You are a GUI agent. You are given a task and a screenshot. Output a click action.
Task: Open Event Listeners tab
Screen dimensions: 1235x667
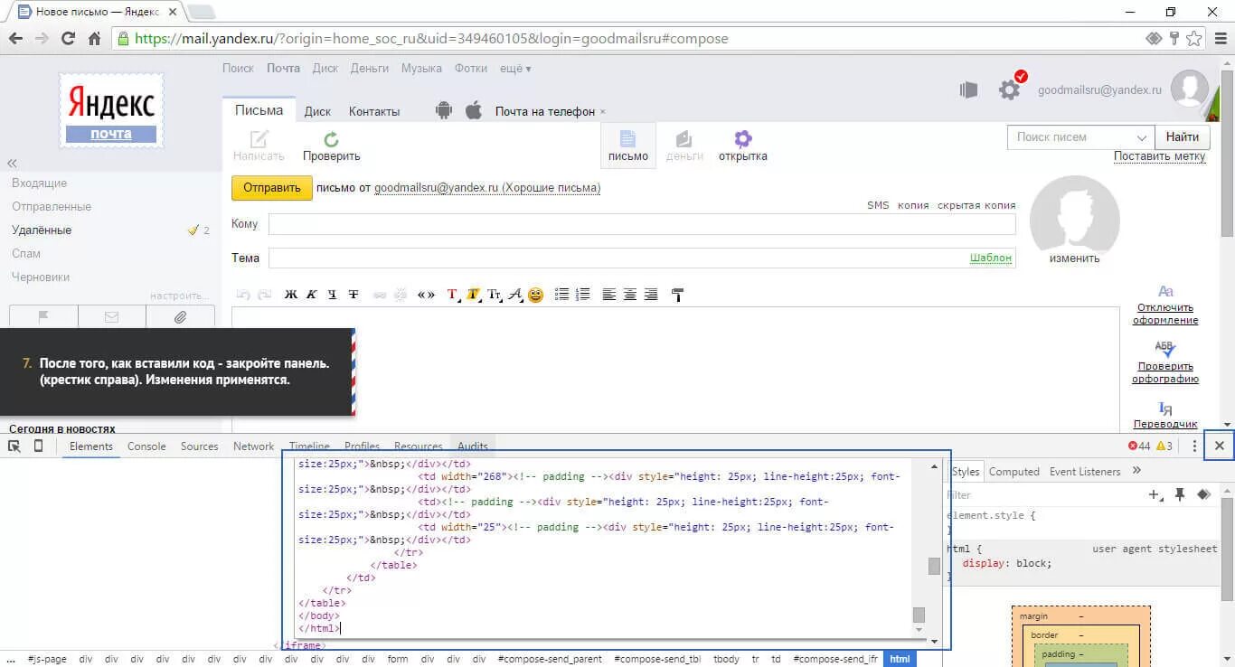1085,472
